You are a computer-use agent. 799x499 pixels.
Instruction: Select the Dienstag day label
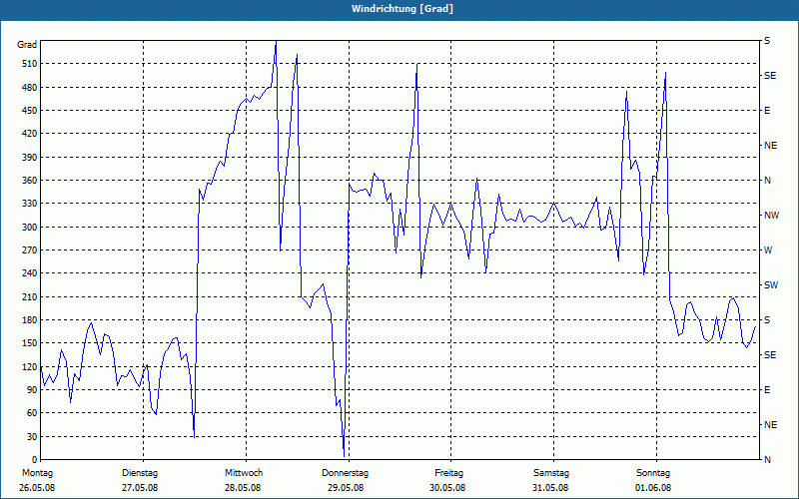[x=140, y=473]
